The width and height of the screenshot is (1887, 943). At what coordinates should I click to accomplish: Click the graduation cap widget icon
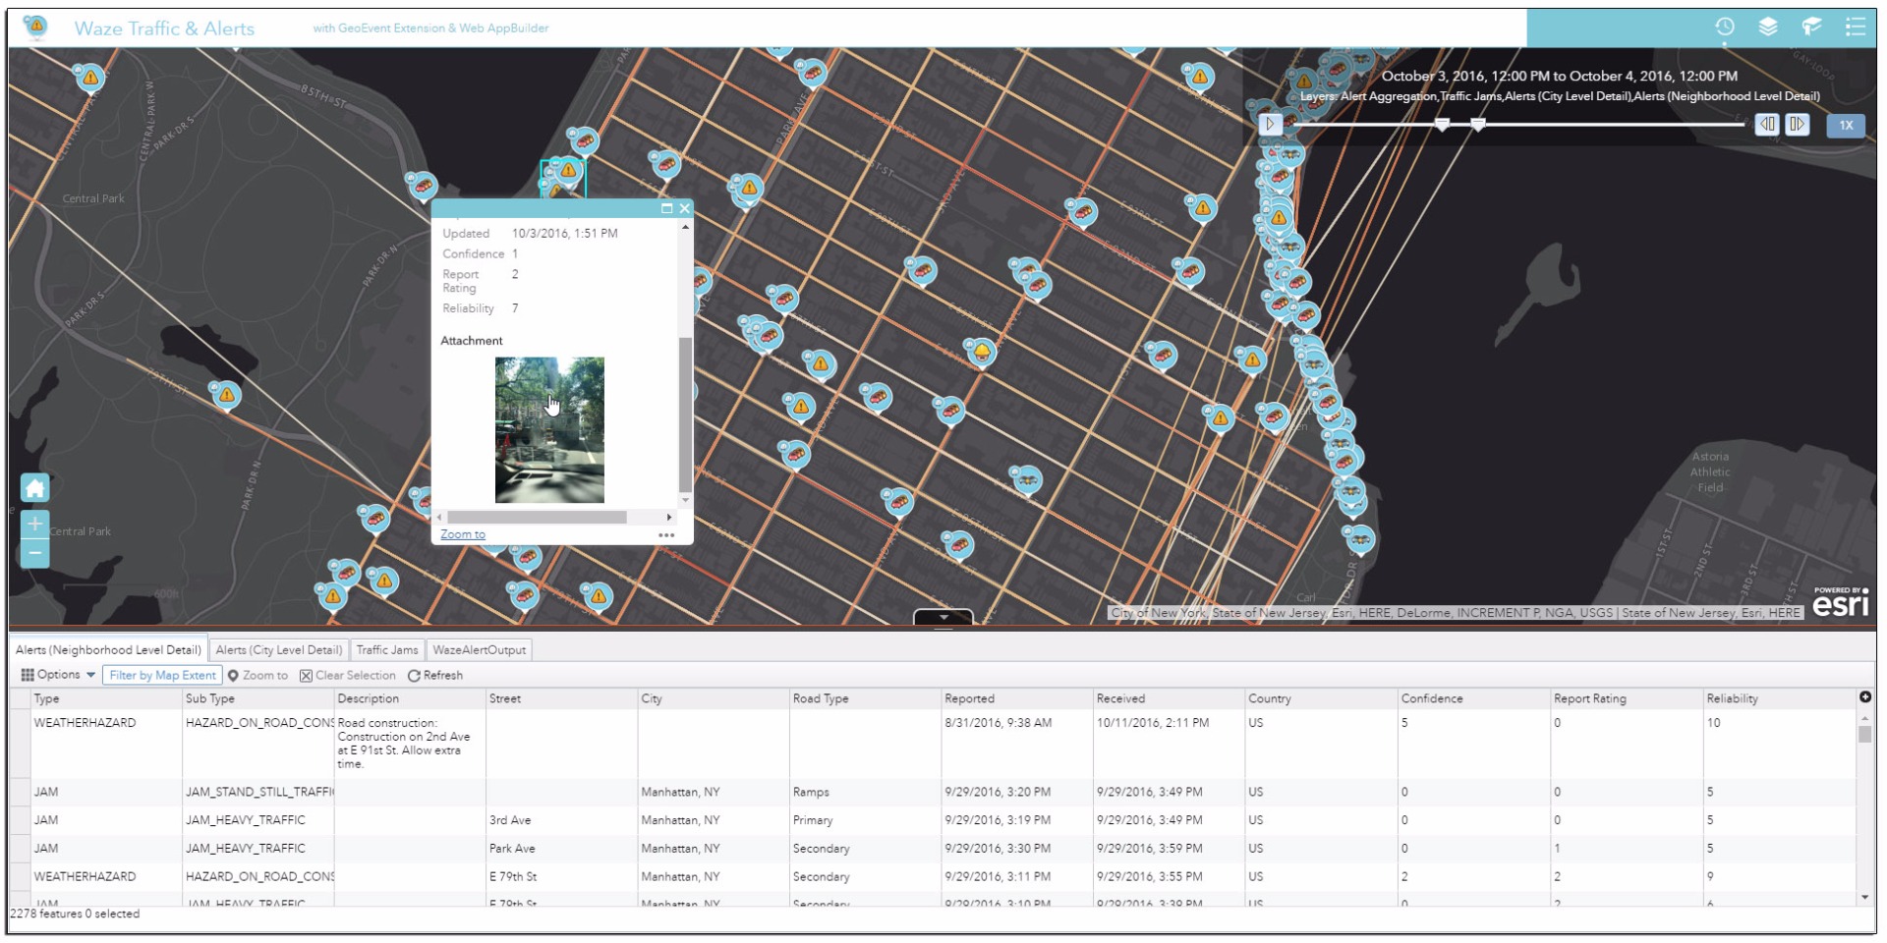tap(1811, 28)
